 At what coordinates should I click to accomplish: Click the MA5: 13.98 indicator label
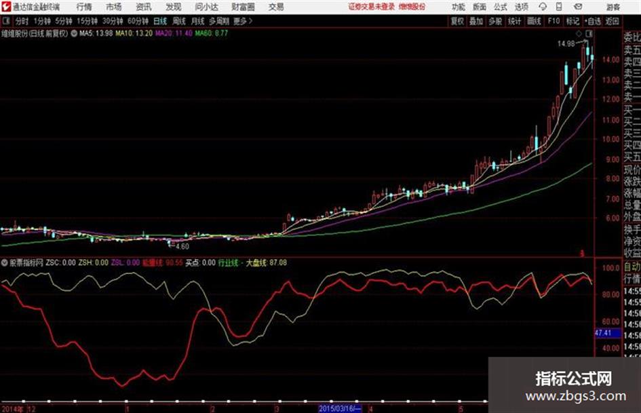[x=96, y=33]
